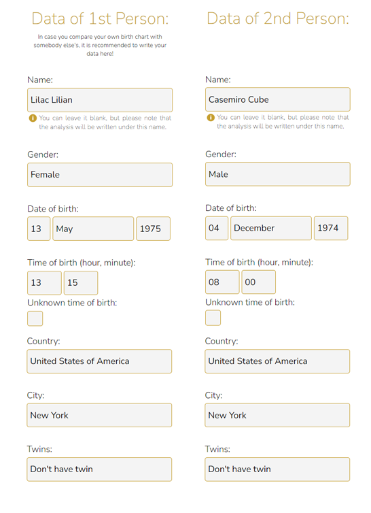The image size is (371, 513).
Task: Open first person's country dropdown
Action: [99, 361]
